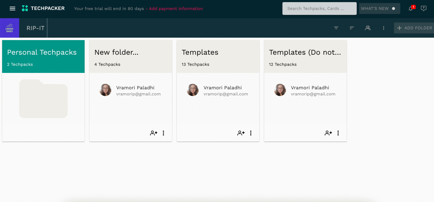The image size is (434, 202).
Task: Click the filter icon in toolbar
Action: click(x=336, y=28)
